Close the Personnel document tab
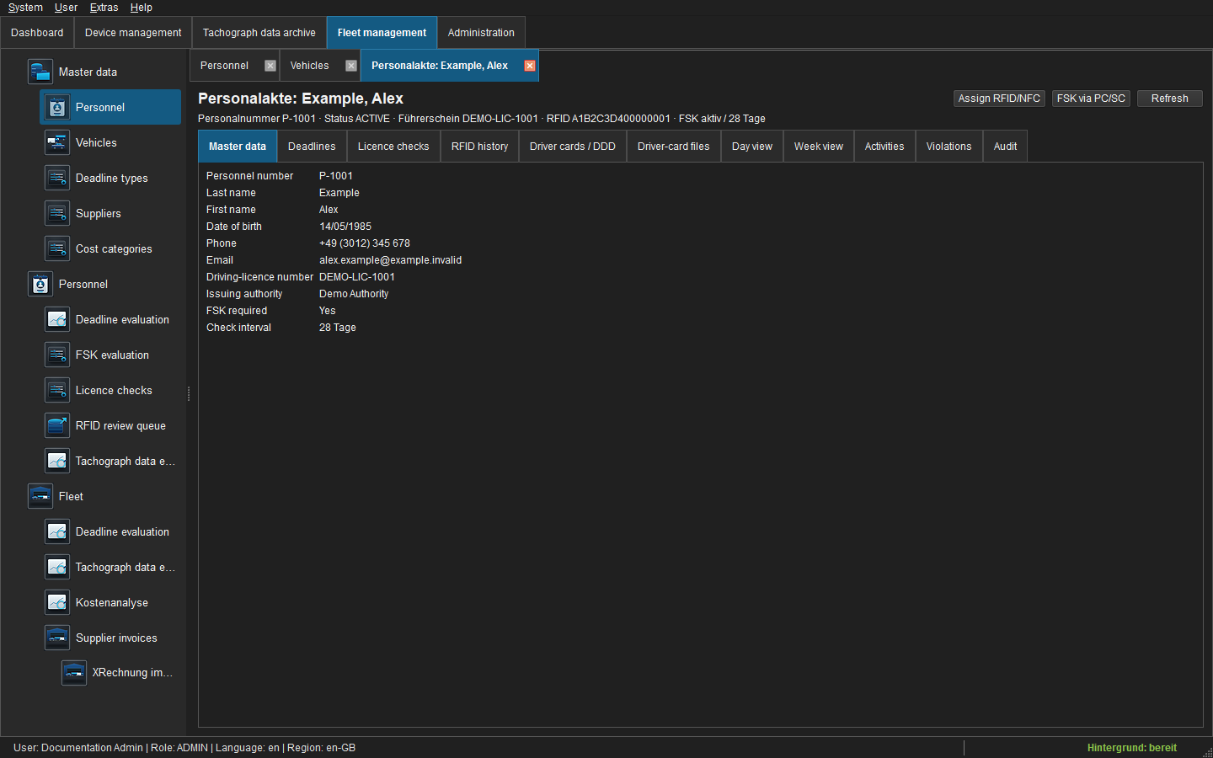 tap(270, 66)
